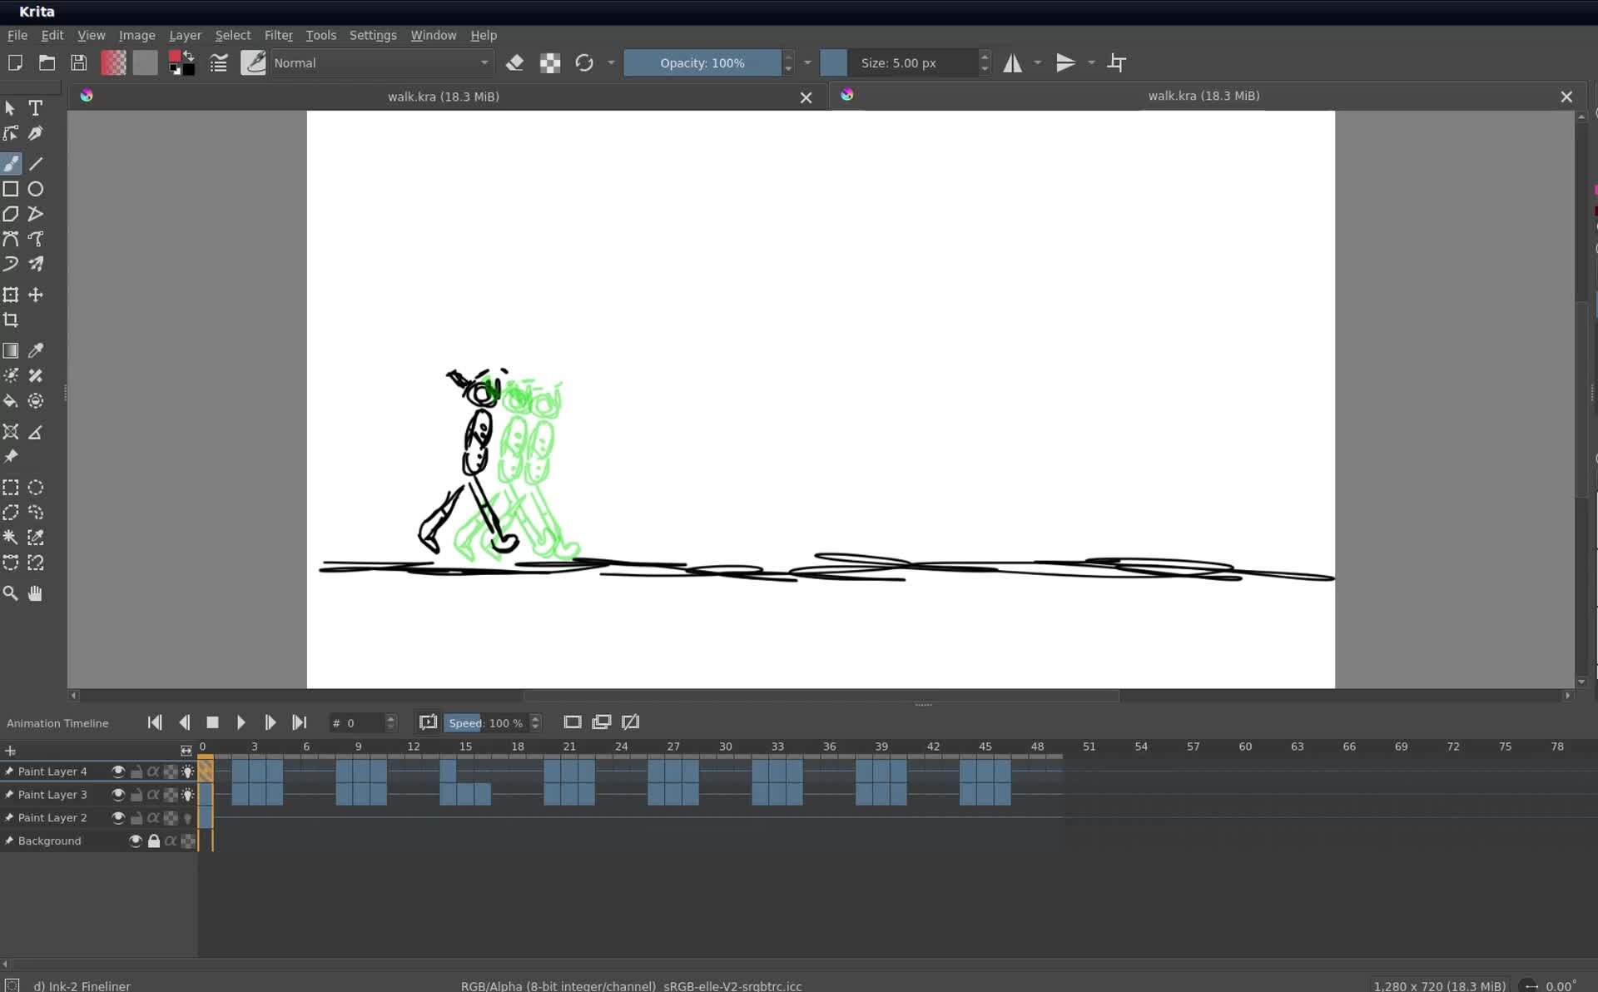This screenshot has width=1598, height=992.
Task: Stop animation playback
Action: pos(212,722)
